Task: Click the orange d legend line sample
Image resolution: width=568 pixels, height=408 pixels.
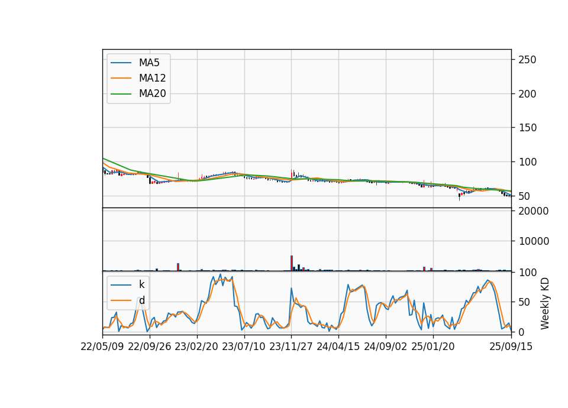Action: tap(121, 300)
